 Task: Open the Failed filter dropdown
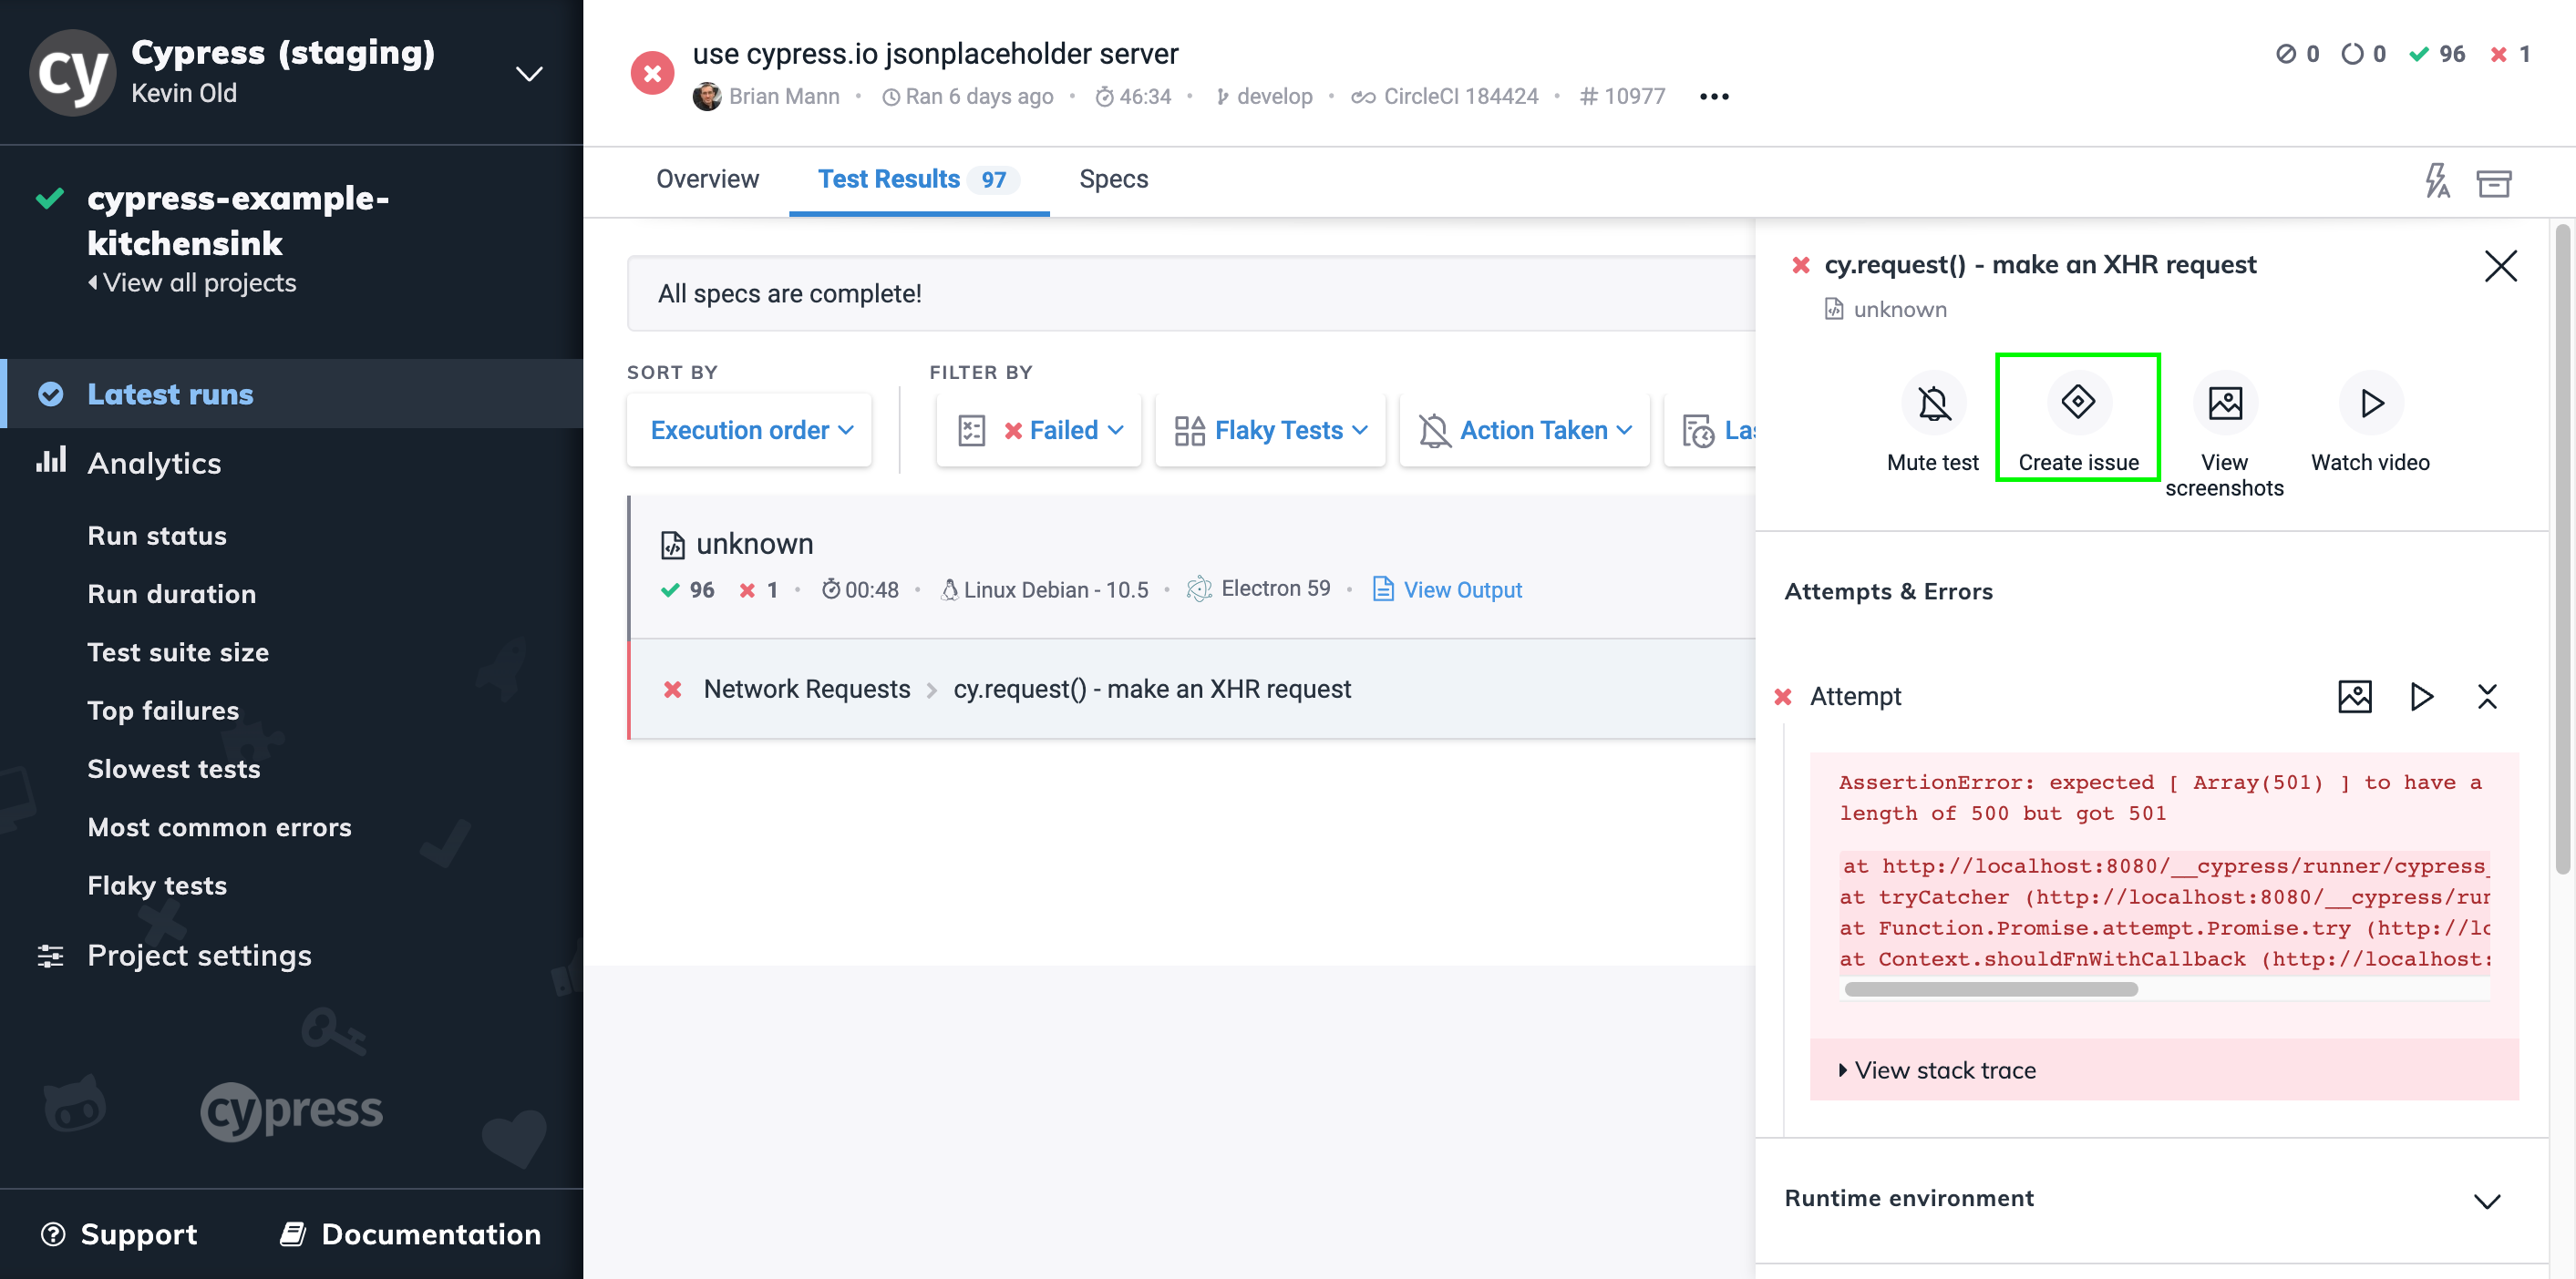pos(1038,430)
